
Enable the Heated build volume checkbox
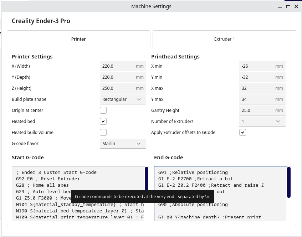(103, 133)
